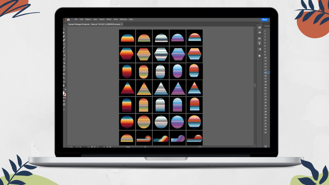This screenshot has height=185, width=329.
Task: Open the Object menu
Action: coord(88,19)
